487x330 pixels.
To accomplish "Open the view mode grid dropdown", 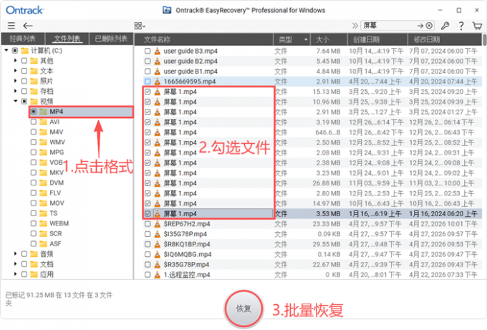I will (x=140, y=26).
